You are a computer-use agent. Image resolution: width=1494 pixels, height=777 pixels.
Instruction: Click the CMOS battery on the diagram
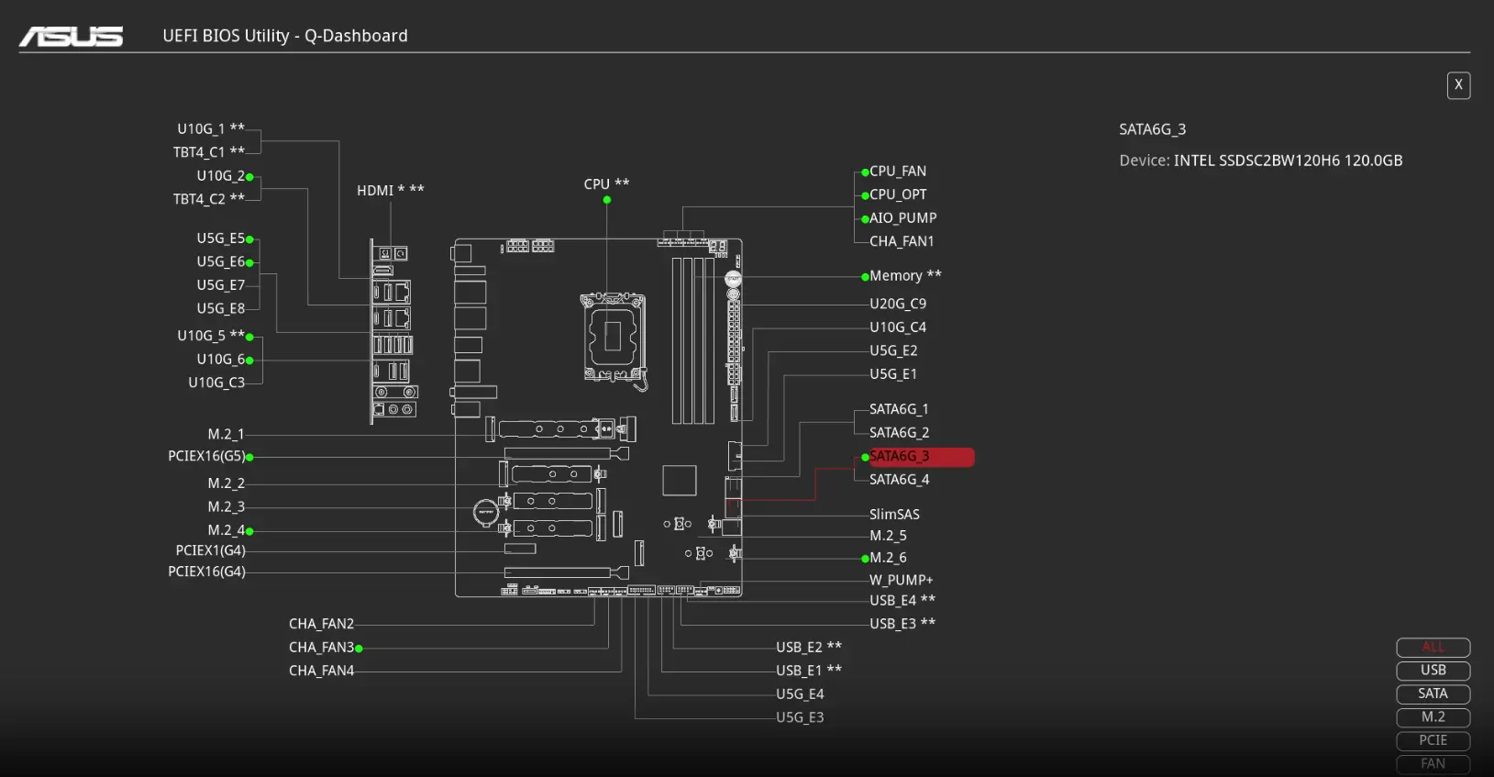[485, 512]
